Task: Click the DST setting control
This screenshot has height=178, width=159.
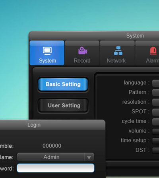Action: click(x=156, y=151)
